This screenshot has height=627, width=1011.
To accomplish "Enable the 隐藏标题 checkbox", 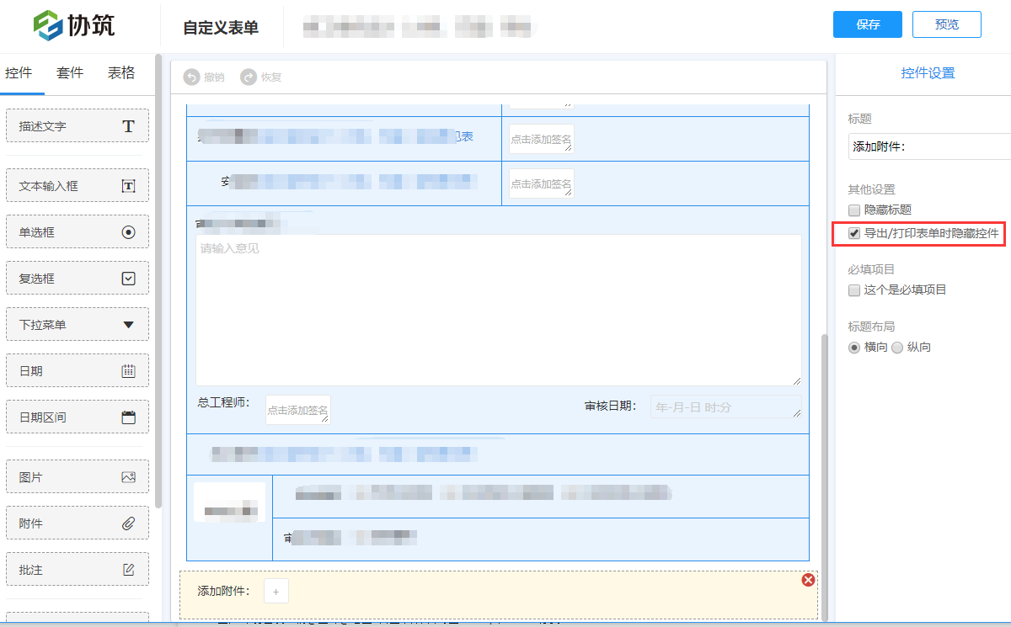I will pyautogui.click(x=853, y=210).
